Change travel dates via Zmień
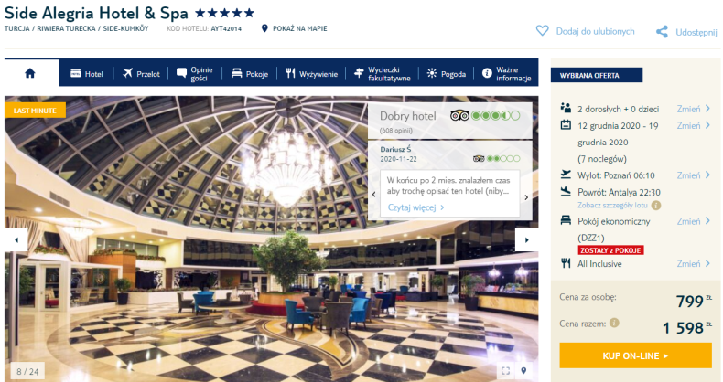723x382 pixels. [693, 125]
